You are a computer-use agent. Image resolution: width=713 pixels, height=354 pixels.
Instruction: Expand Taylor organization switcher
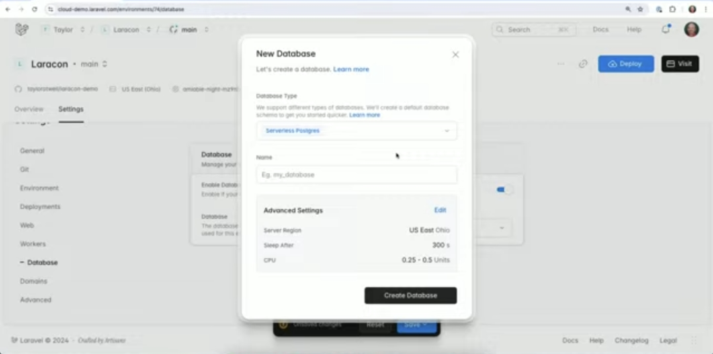pyautogui.click(x=82, y=29)
